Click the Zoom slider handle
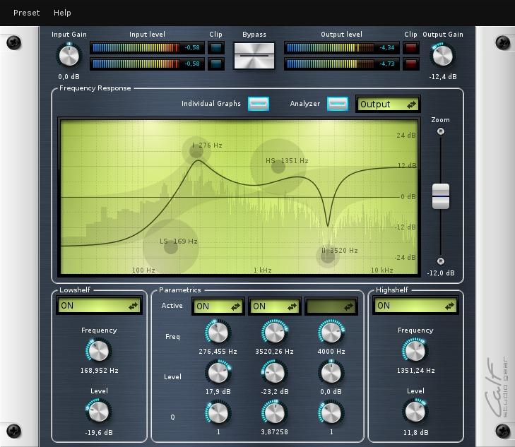 tap(440, 196)
